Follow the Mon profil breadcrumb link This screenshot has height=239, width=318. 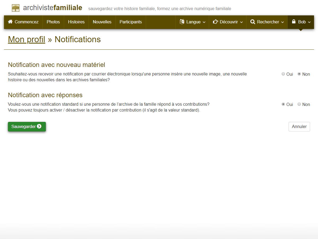click(26, 39)
